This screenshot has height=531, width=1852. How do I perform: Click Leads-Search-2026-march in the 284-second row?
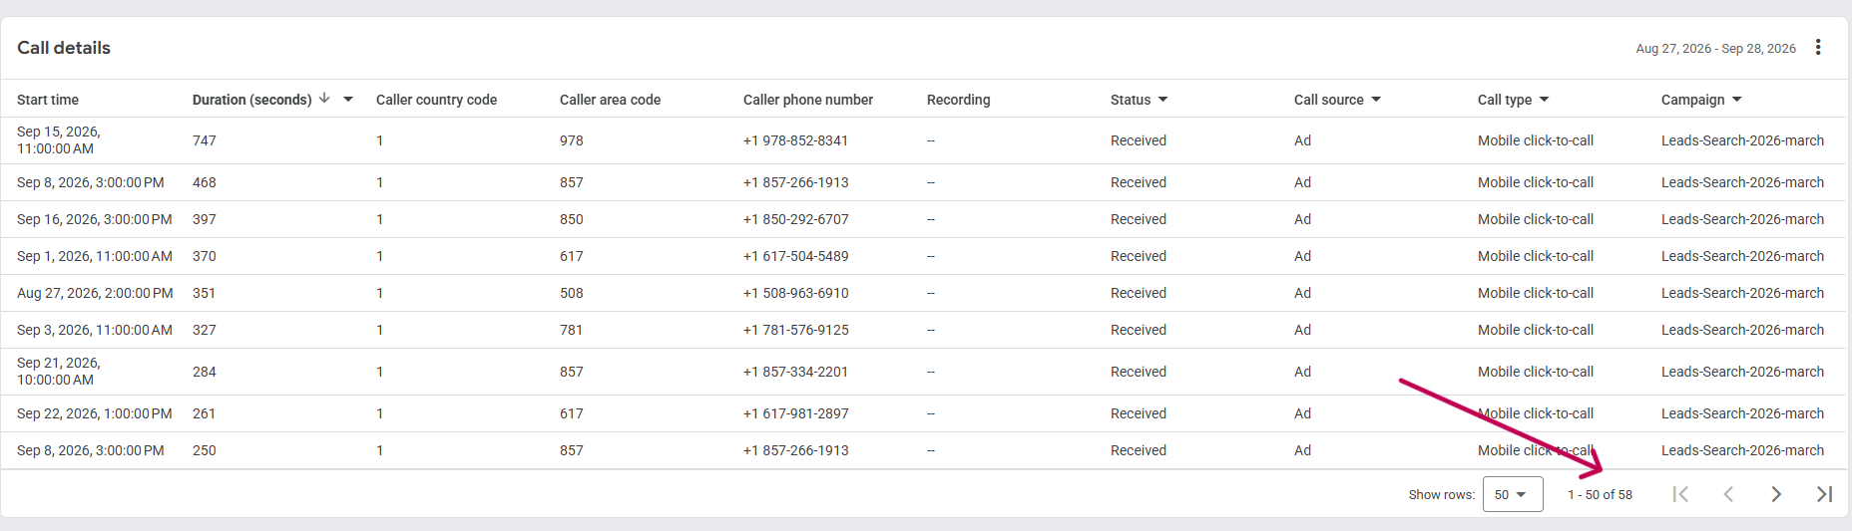tap(1742, 372)
